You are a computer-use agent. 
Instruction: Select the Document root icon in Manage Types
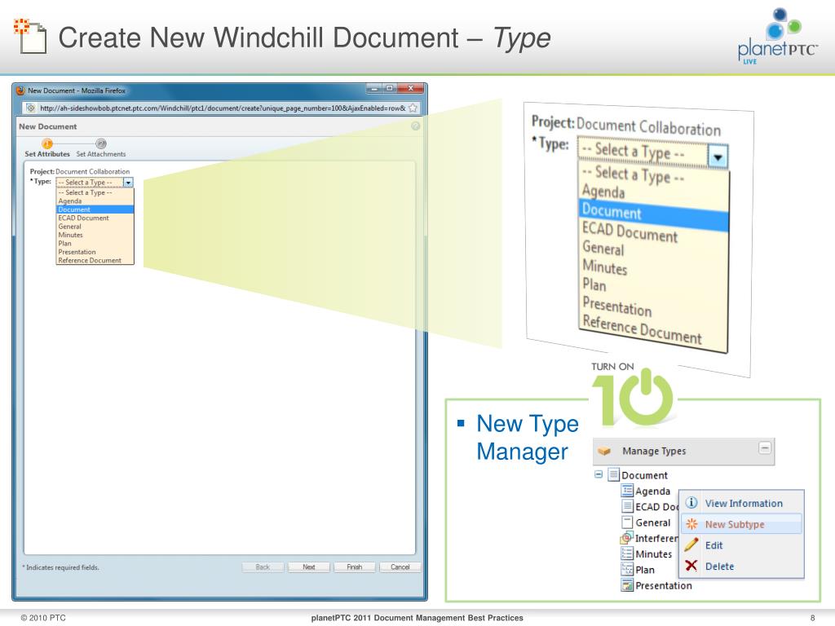pos(614,474)
